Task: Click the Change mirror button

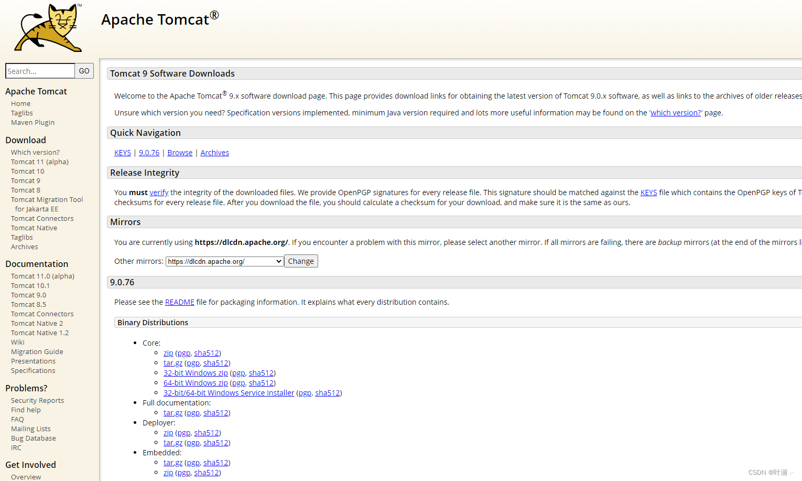Action: (x=301, y=261)
